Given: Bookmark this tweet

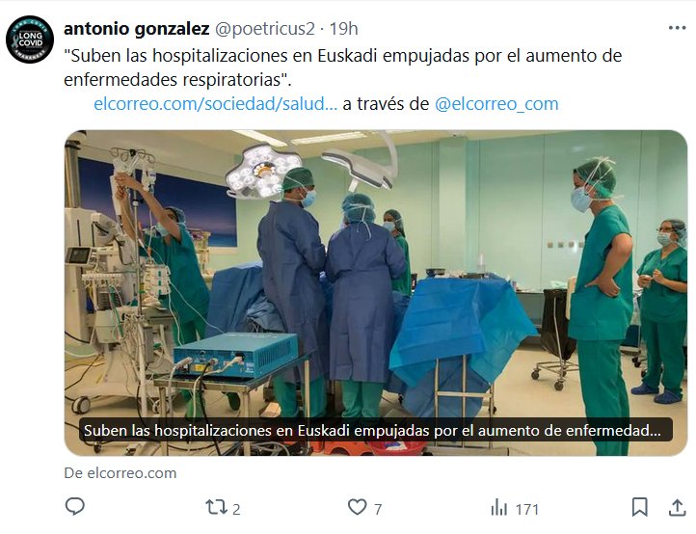Looking at the screenshot, I should 640,507.
